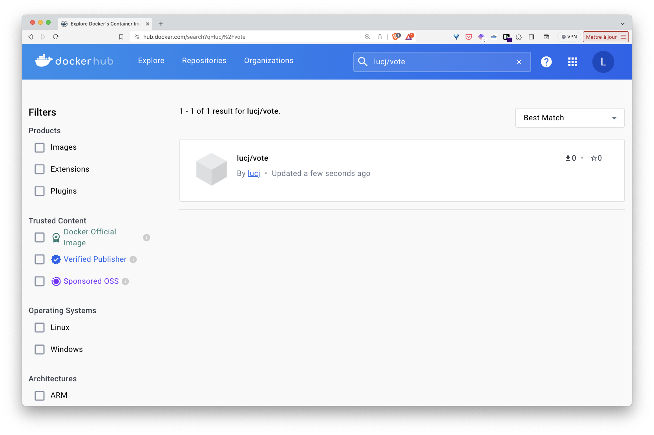Click the profile avatar with letter L
This screenshot has height=435, width=654.
pos(603,62)
